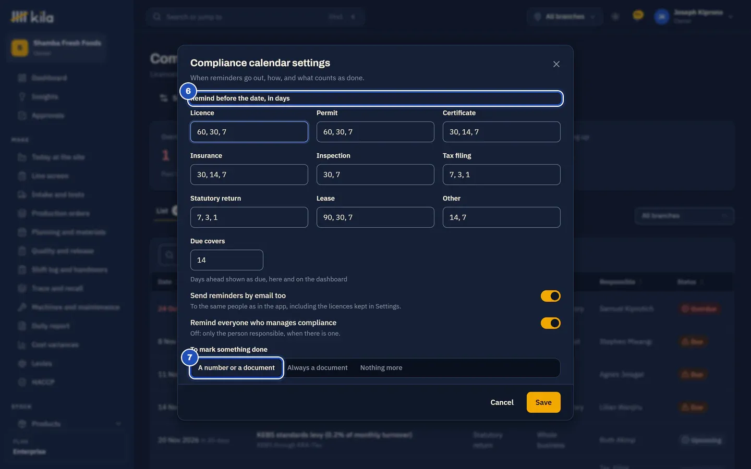Screen dimensions: 751x469
Task: Cancel the settings changes
Action: (x=502, y=402)
